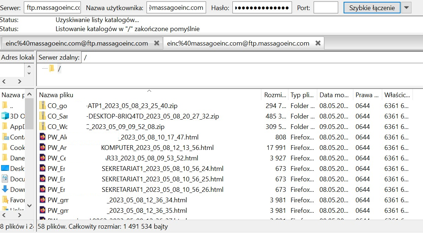Click the down scroll arrow of the local file list
This screenshot has width=423, height=233.
[x=29, y=206]
